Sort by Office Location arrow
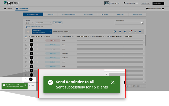This screenshot has width=169, height=106. 73,36
